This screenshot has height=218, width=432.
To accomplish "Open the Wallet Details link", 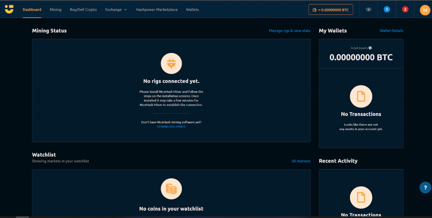I will tap(391, 31).
